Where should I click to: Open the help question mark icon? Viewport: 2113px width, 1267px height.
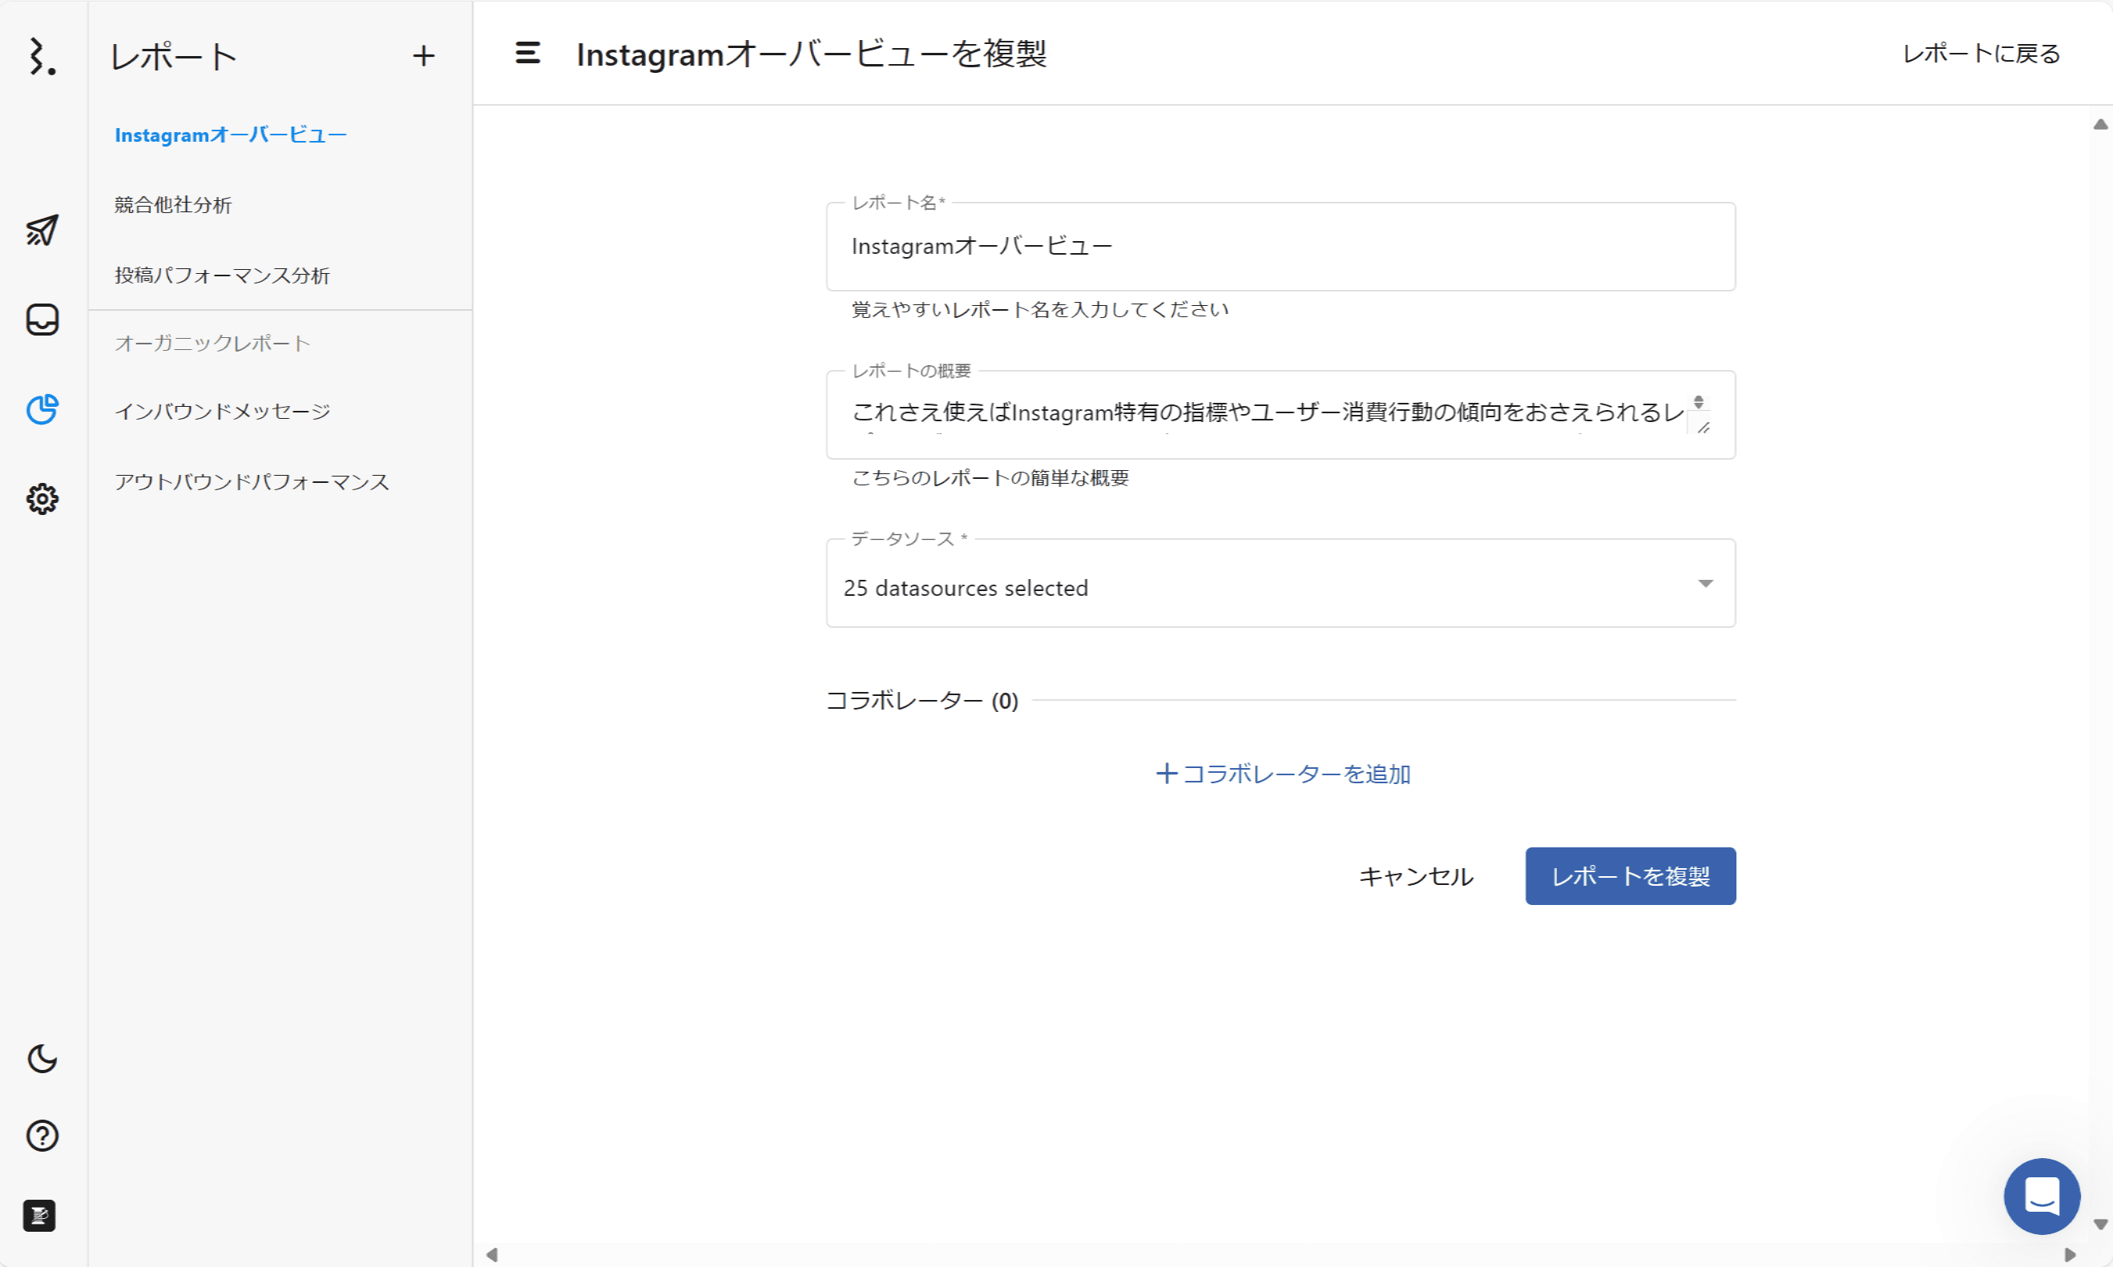pyautogui.click(x=42, y=1136)
